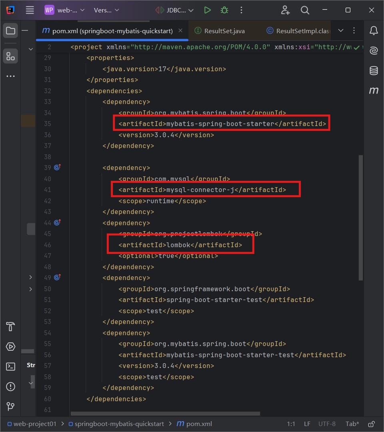Open the main hamburger menu

point(30,10)
